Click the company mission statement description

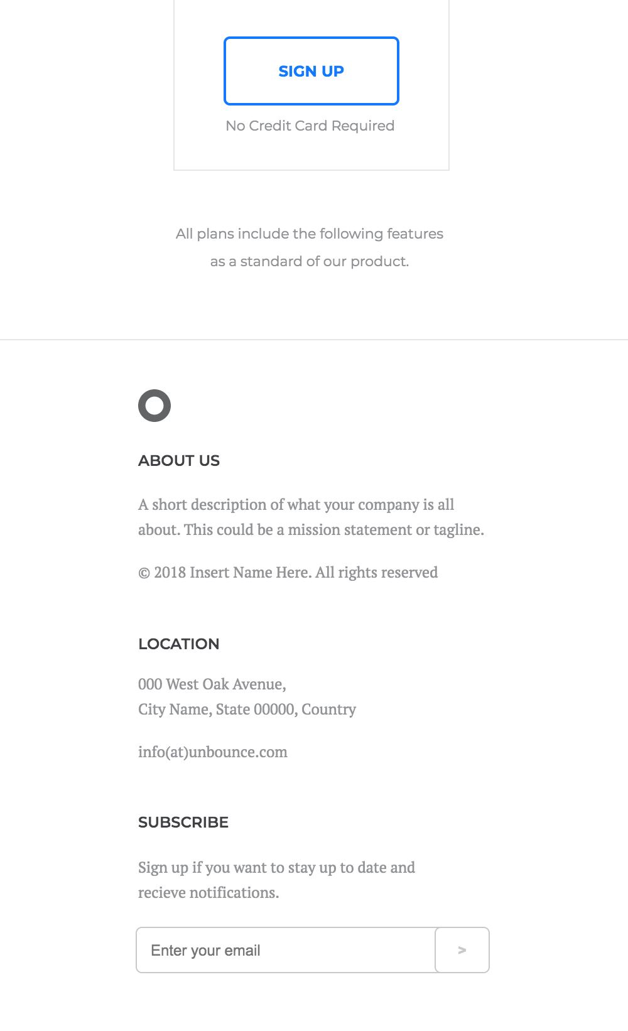pyautogui.click(x=311, y=517)
